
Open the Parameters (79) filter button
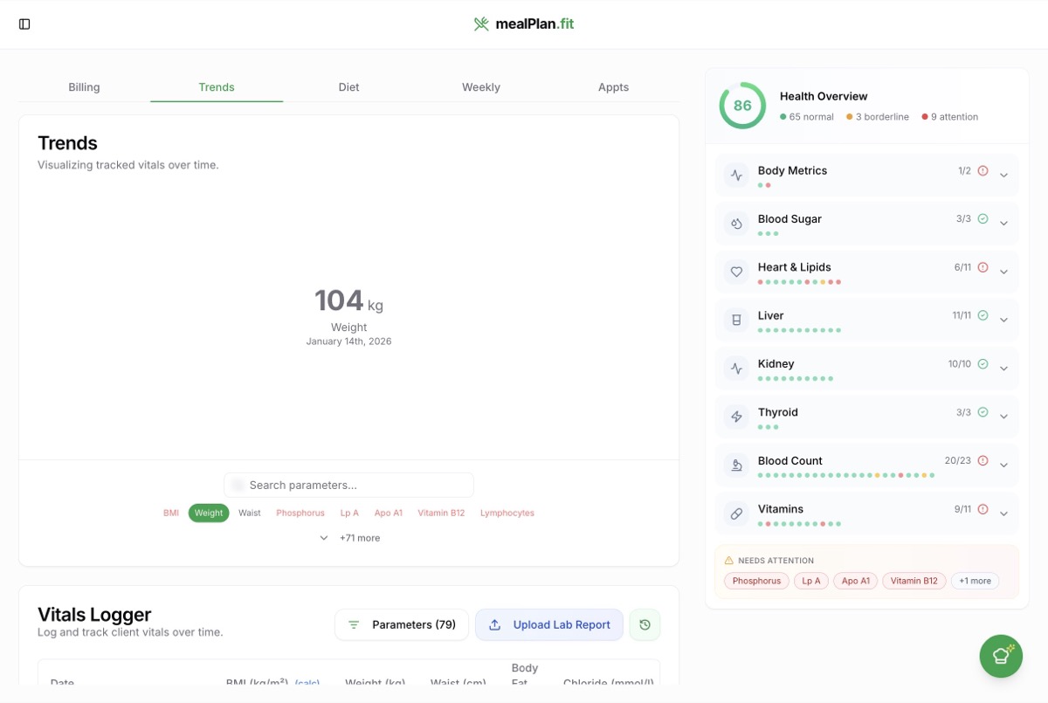pos(402,625)
